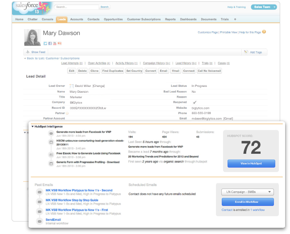This screenshot has height=234, width=290.
Task: Open the 1 workflow link
Action: (257, 210)
